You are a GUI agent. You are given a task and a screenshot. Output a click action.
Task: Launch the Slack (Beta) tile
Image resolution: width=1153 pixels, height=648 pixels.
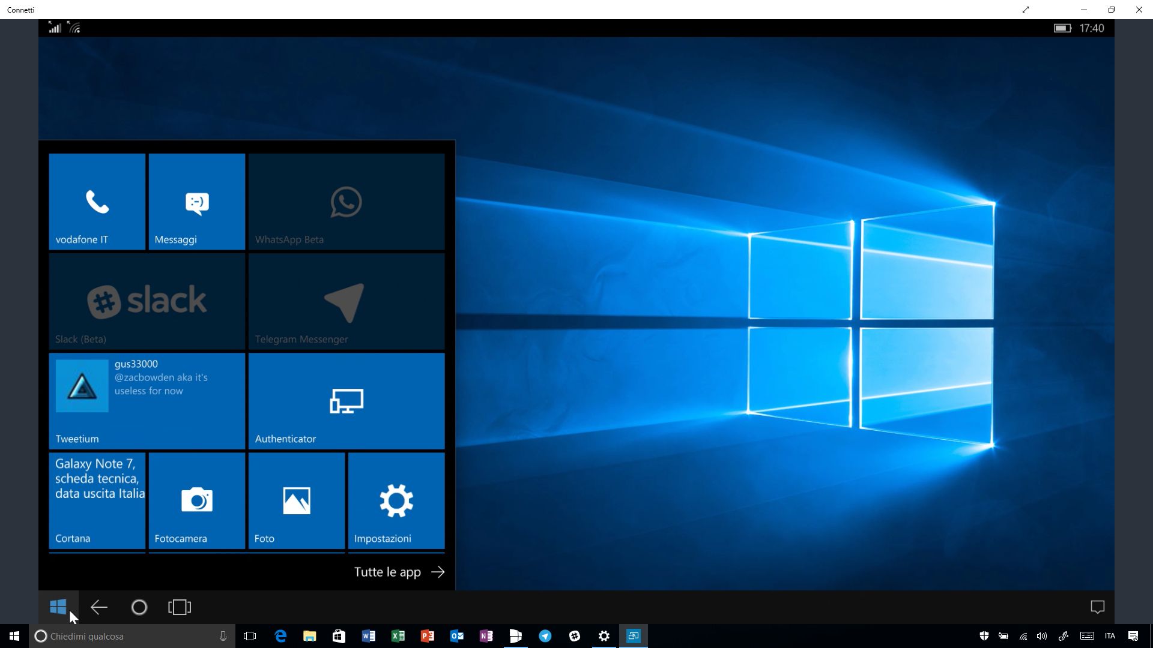(147, 301)
